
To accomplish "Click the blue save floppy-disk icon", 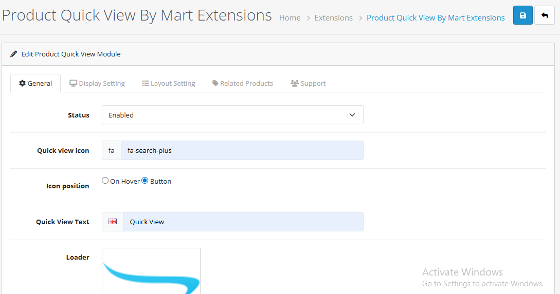I will [x=523, y=16].
